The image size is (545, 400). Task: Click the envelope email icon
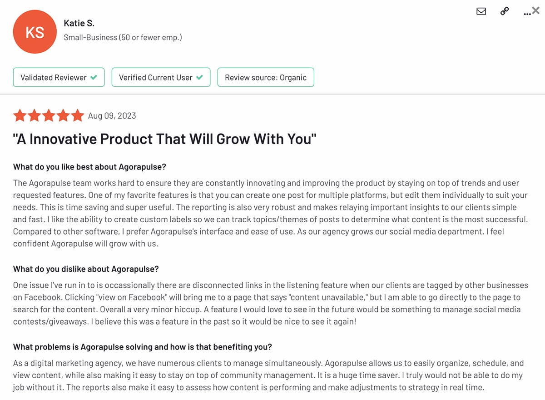[481, 11]
